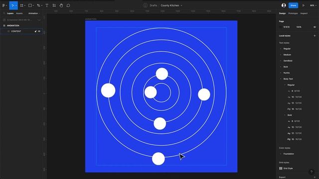Click the page color hex value field
319x179 pixels.
point(287,27)
